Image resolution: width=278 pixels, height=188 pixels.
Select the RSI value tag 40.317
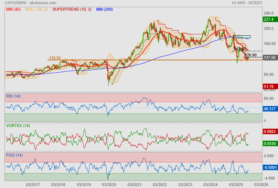(x=270, y=109)
